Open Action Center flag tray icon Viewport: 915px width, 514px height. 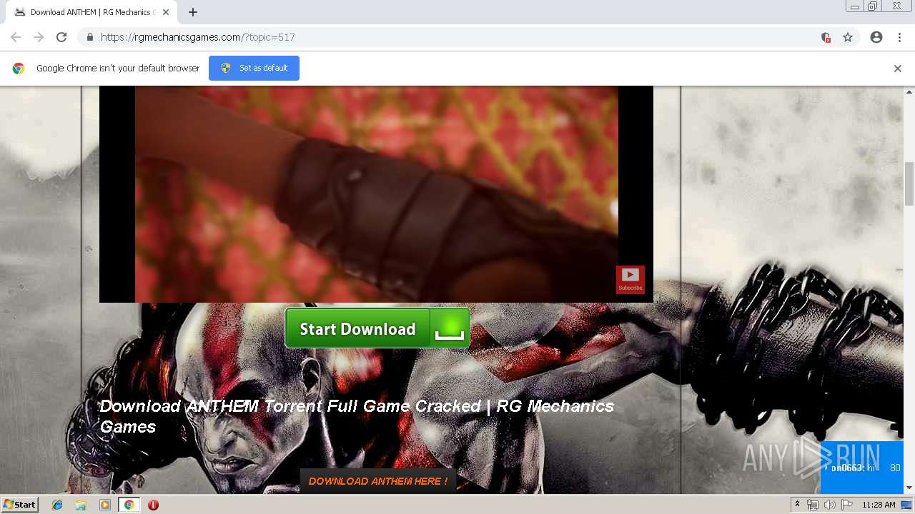coord(846,505)
